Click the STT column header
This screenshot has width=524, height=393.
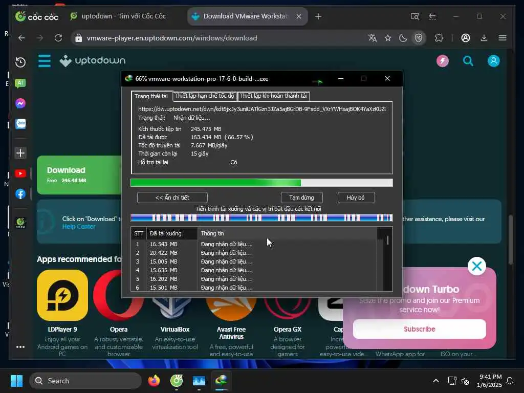(x=139, y=233)
